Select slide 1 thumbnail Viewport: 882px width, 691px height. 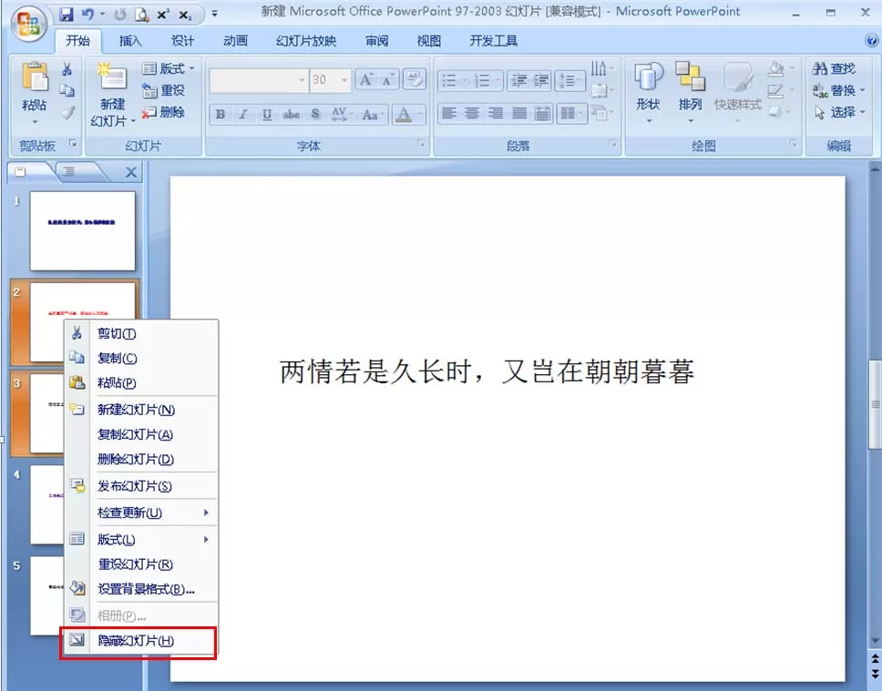pyautogui.click(x=83, y=231)
